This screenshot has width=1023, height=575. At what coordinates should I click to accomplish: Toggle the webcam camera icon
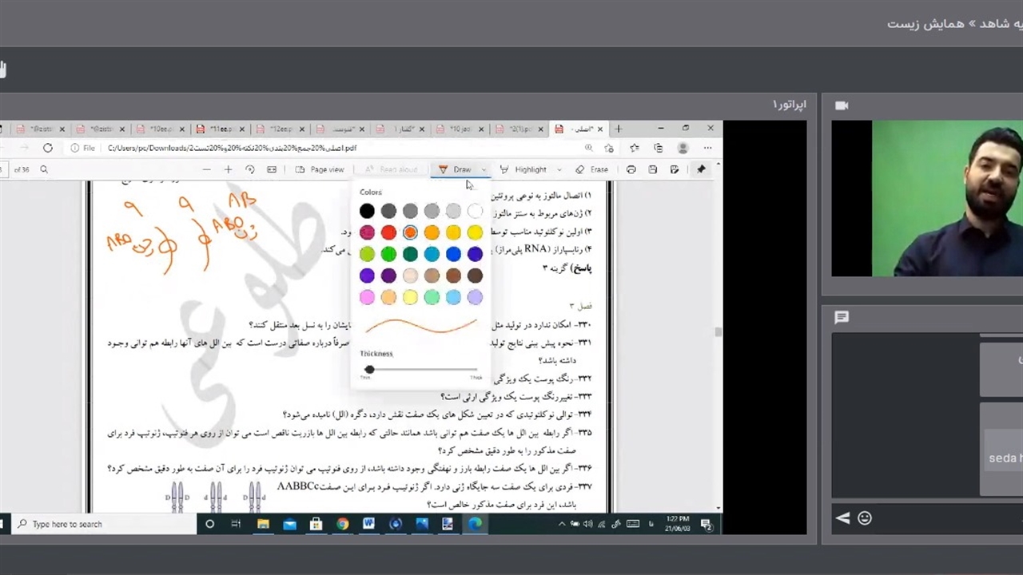coord(842,105)
